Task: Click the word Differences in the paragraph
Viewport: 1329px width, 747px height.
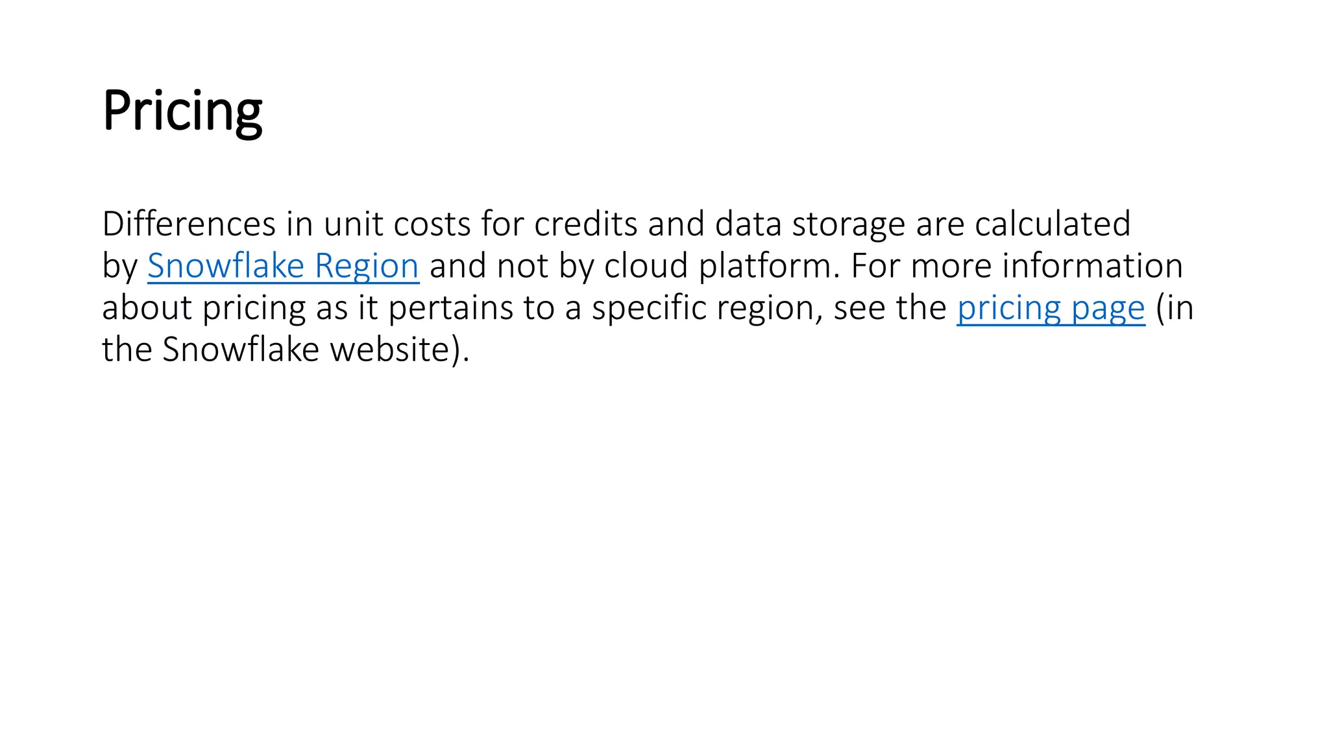Action: (x=189, y=224)
